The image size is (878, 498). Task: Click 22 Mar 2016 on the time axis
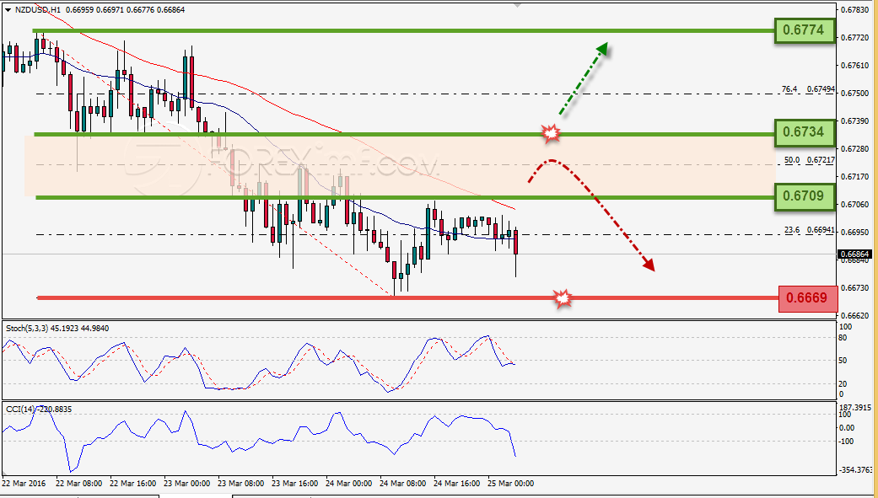[24, 484]
